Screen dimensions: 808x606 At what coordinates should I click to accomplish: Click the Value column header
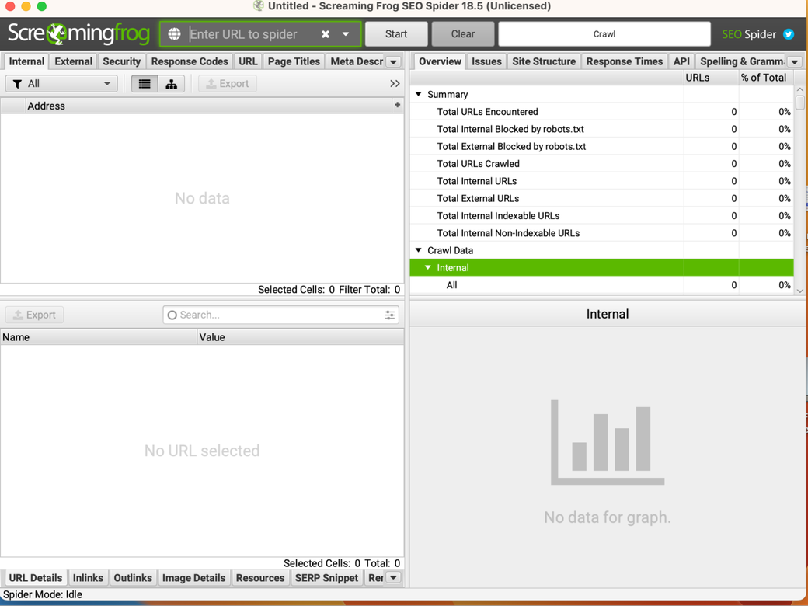point(301,337)
